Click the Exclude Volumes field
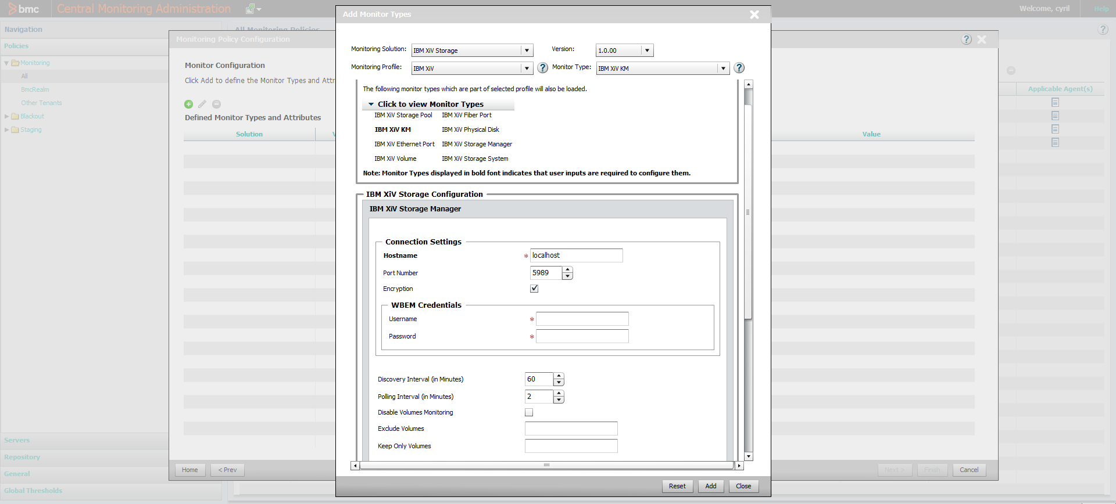The height and width of the screenshot is (504, 1116). [571, 429]
